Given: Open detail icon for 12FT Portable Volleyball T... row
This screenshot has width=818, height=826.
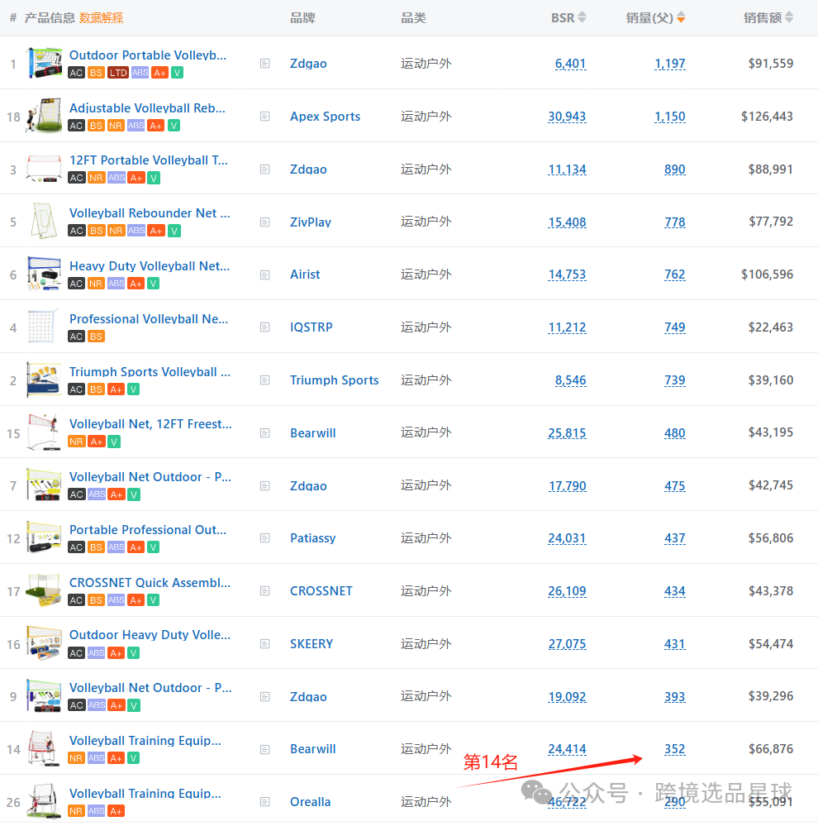Looking at the screenshot, I should 264,169.
